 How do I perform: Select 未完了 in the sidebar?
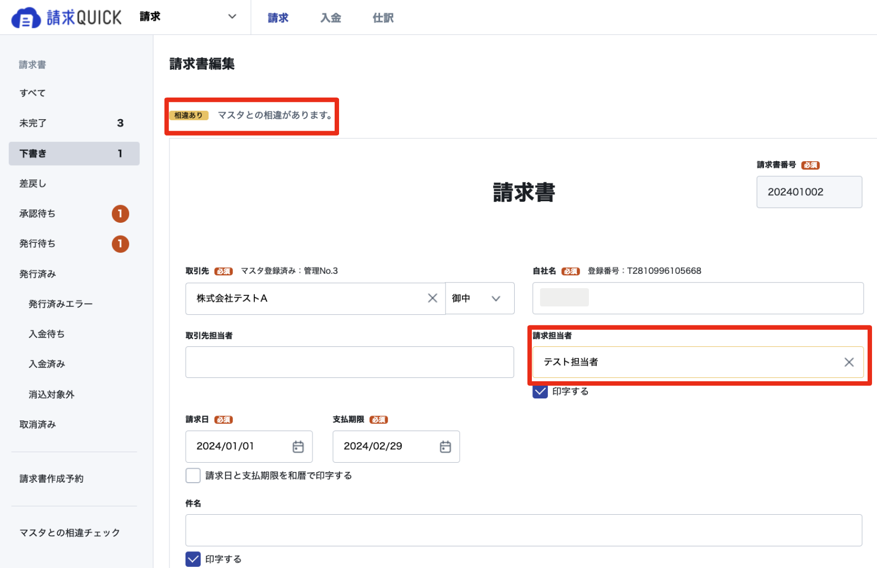click(74, 123)
